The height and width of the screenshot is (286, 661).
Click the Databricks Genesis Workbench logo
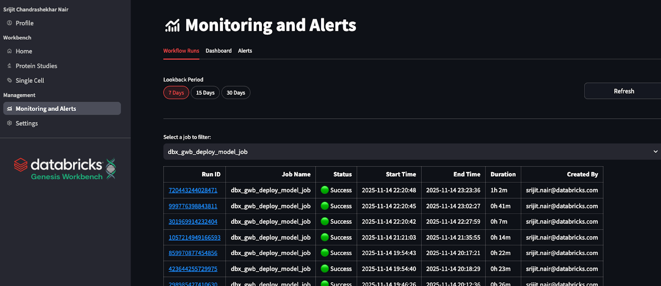coord(65,169)
